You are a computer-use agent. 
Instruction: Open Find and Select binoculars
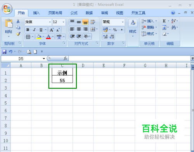pos(173,27)
